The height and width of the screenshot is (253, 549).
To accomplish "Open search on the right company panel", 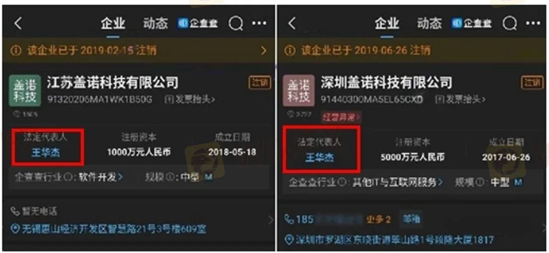I will click(510, 24).
